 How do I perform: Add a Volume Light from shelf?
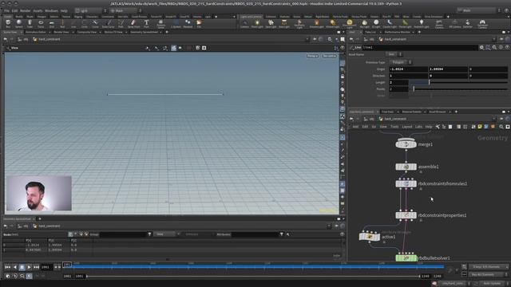pyautogui.click(x=316, y=23)
